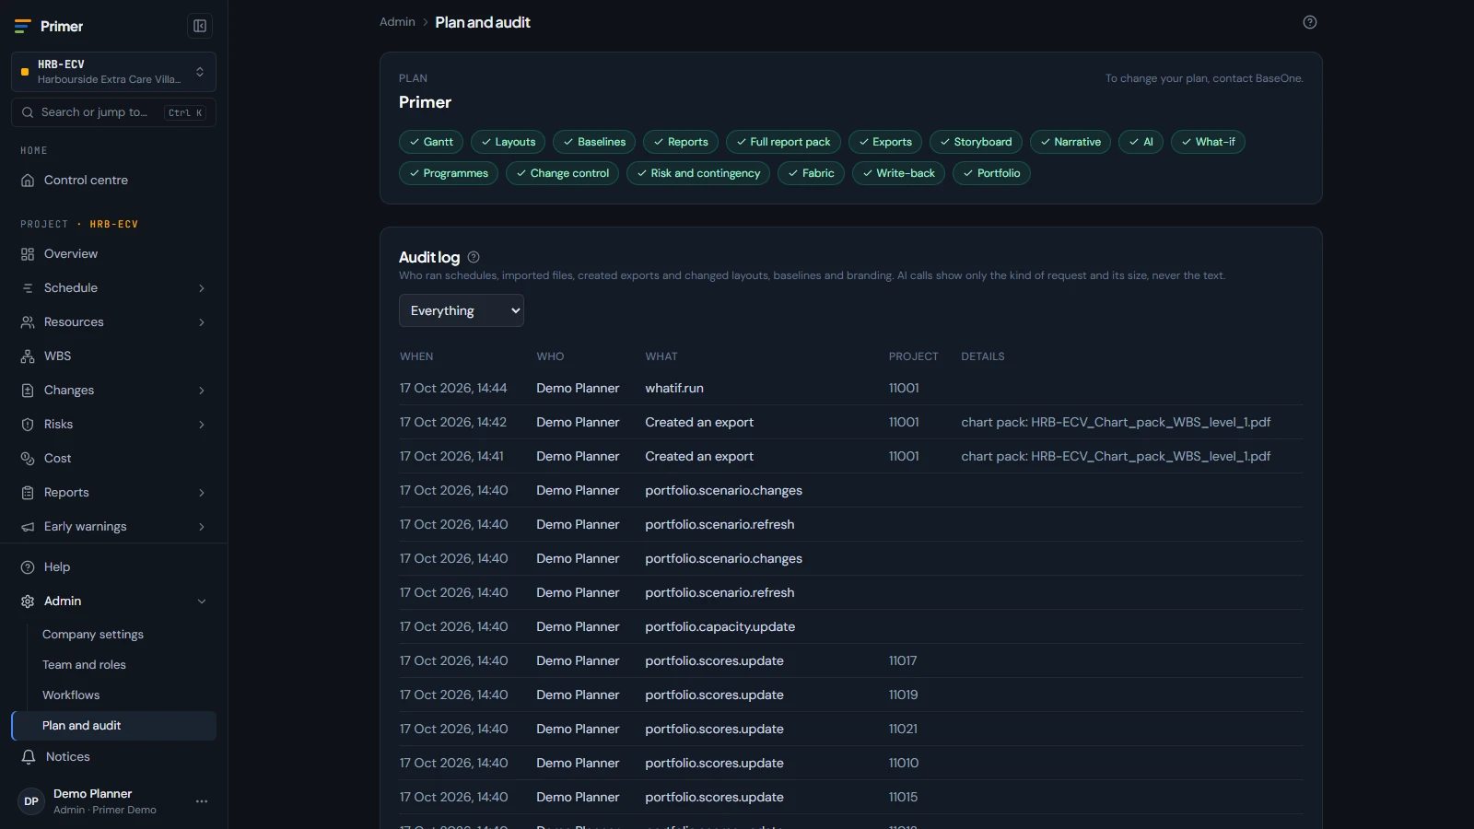Image resolution: width=1474 pixels, height=829 pixels.
Task: Open the user options ellipsis menu
Action: (x=202, y=801)
